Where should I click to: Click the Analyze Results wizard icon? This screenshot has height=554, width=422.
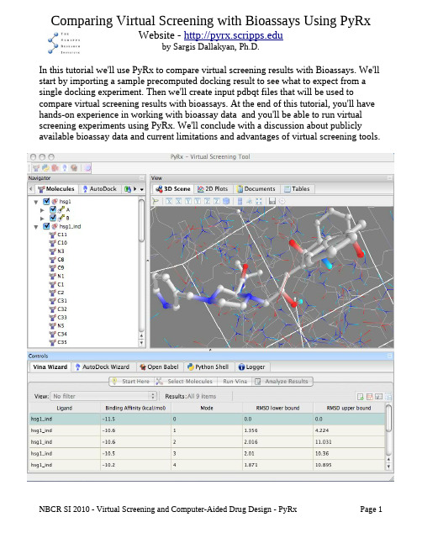(258, 381)
